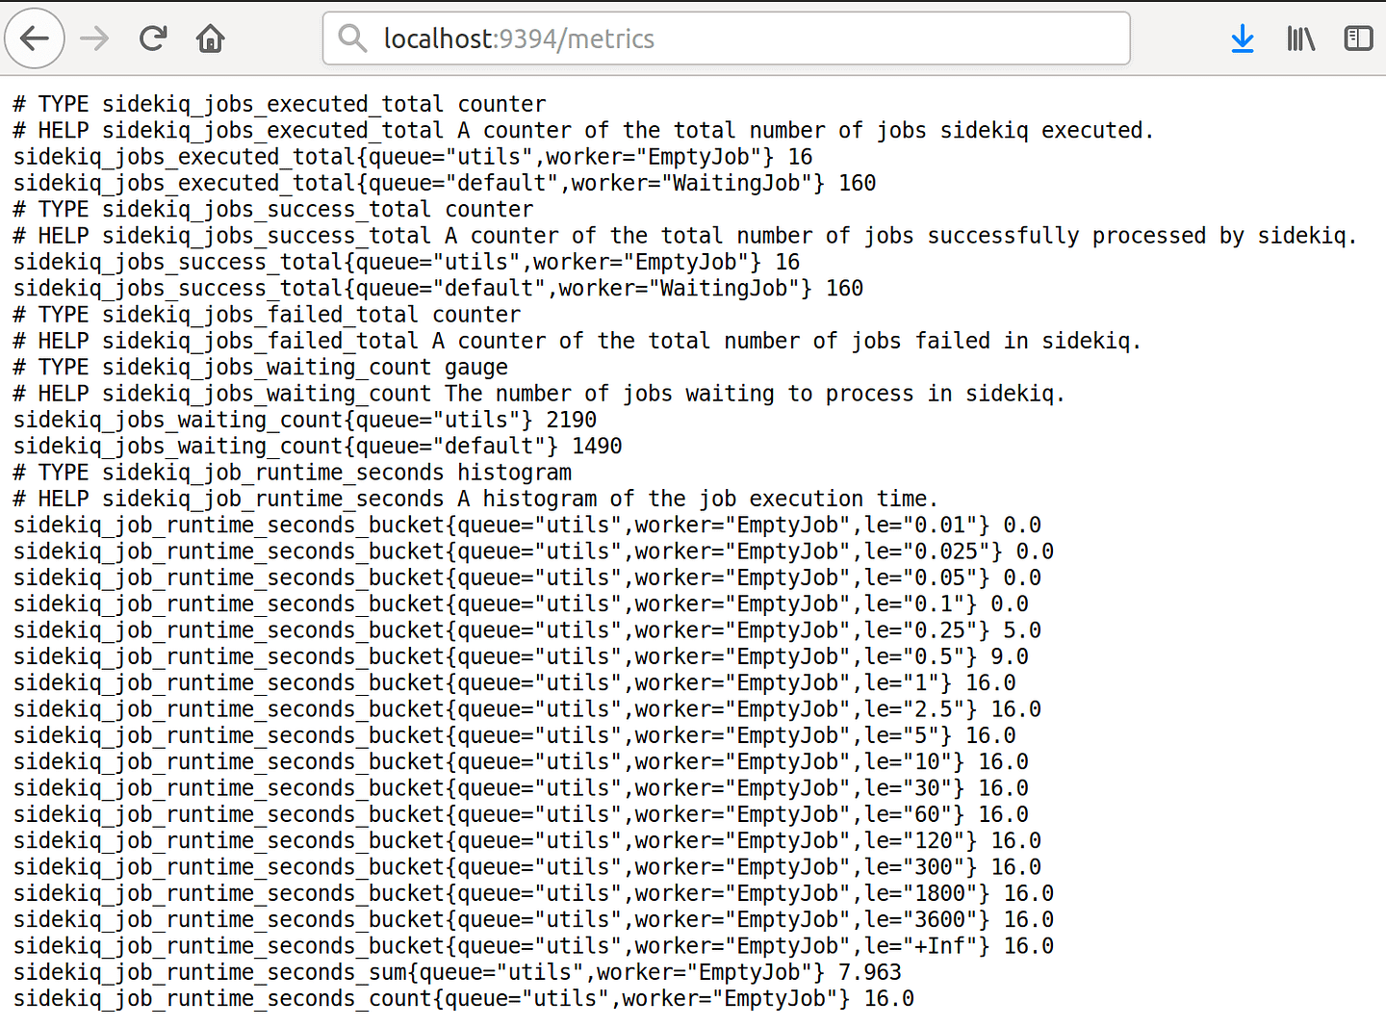
Task: Reload the metrics page
Action: [x=153, y=39]
